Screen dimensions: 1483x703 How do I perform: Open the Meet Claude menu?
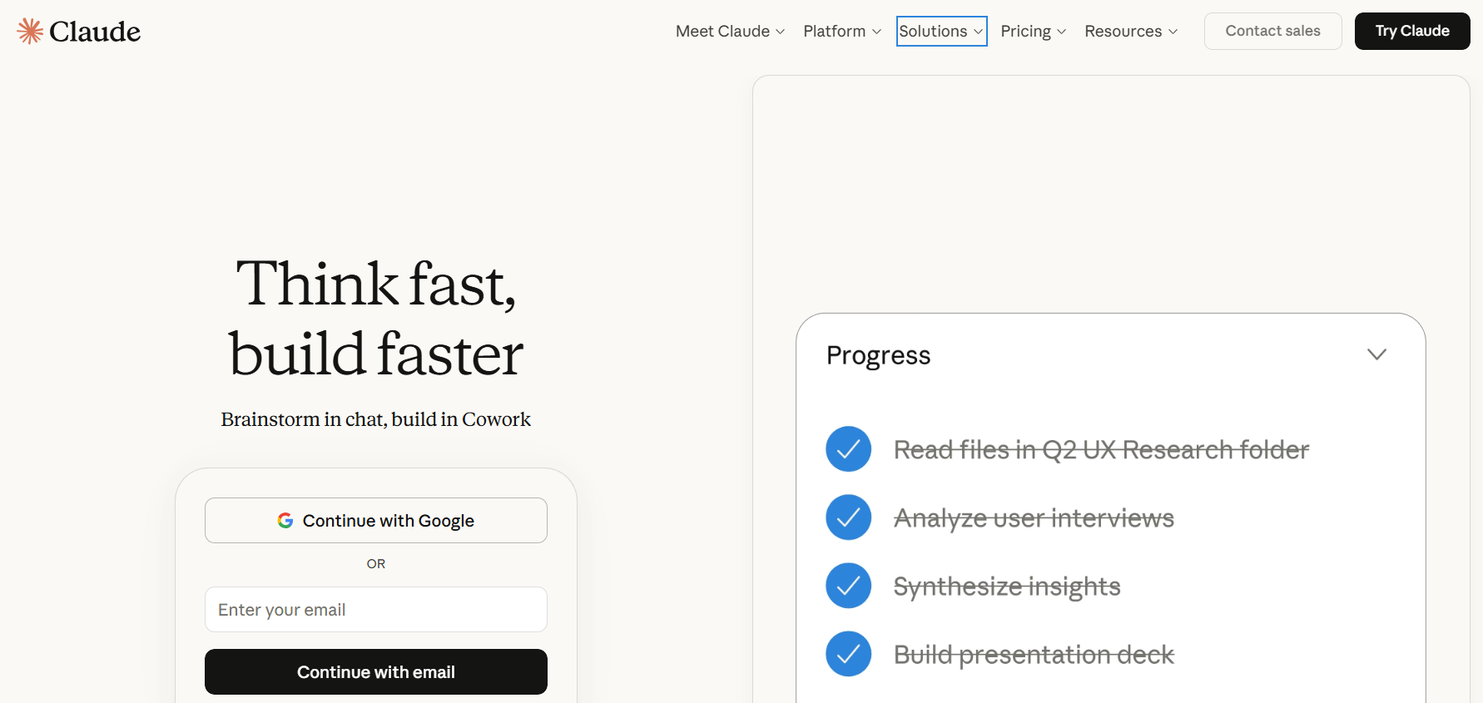point(730,31)
